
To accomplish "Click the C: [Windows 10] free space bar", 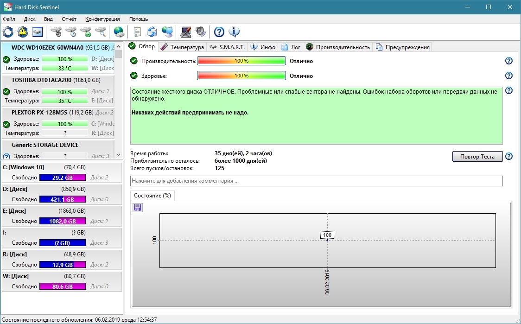I will (x=63, y=178).
